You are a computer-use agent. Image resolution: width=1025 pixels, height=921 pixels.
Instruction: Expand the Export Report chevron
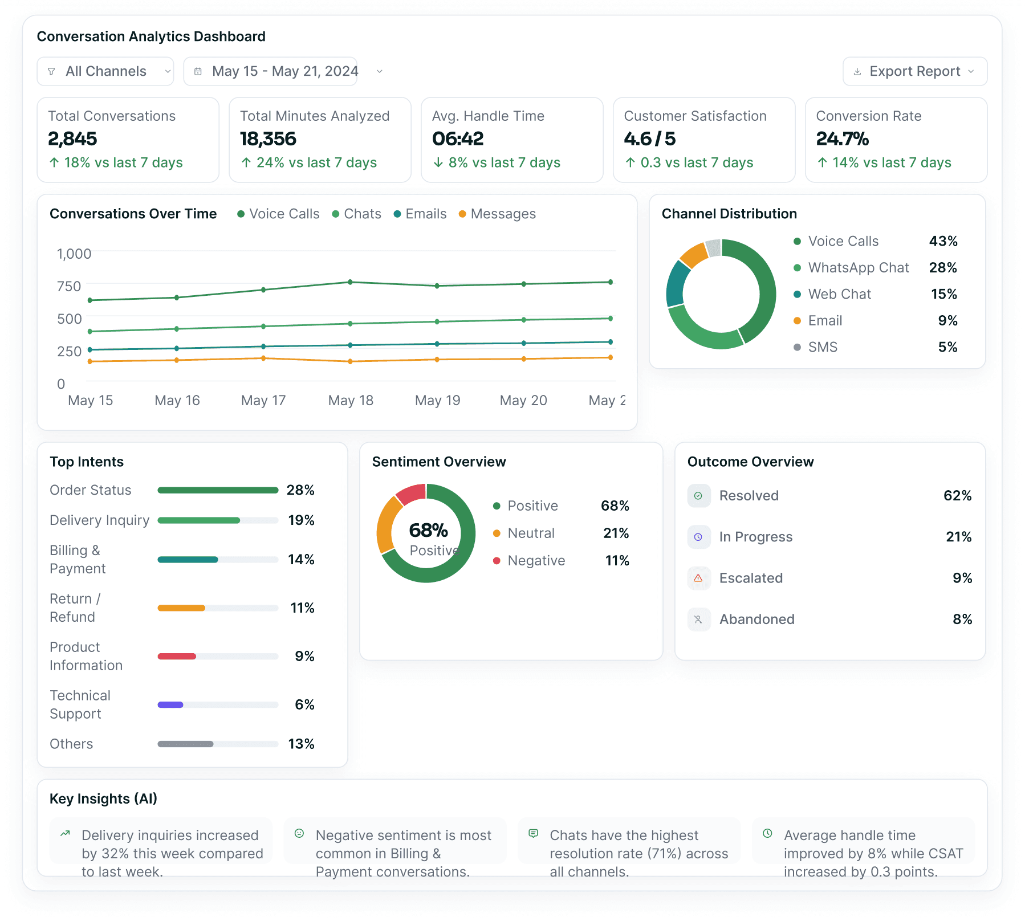point(971,72)
